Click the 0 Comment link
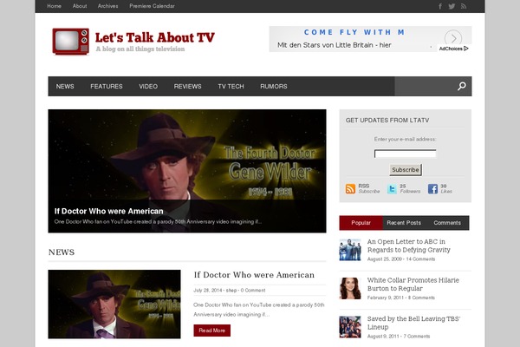The image size is (520, 347). coord(253,291)
